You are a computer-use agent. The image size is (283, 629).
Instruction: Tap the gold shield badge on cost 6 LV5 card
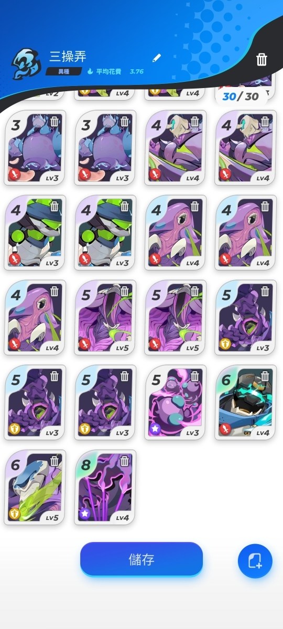[x=15, y=514]
